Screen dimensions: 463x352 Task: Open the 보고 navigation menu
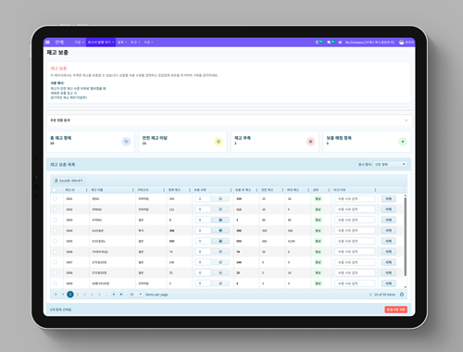point(135,43)
